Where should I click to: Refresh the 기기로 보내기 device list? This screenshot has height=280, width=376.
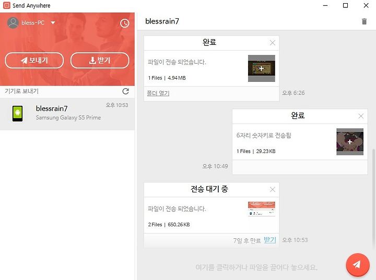(125, 91)
